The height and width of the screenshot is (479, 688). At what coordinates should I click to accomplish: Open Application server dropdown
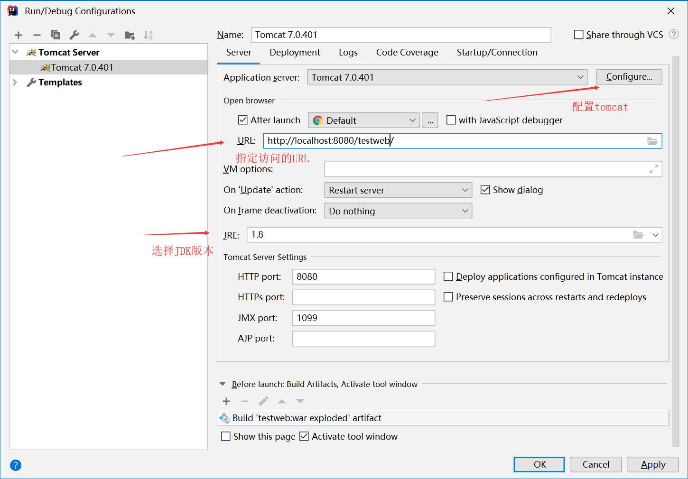pos(447,77)
